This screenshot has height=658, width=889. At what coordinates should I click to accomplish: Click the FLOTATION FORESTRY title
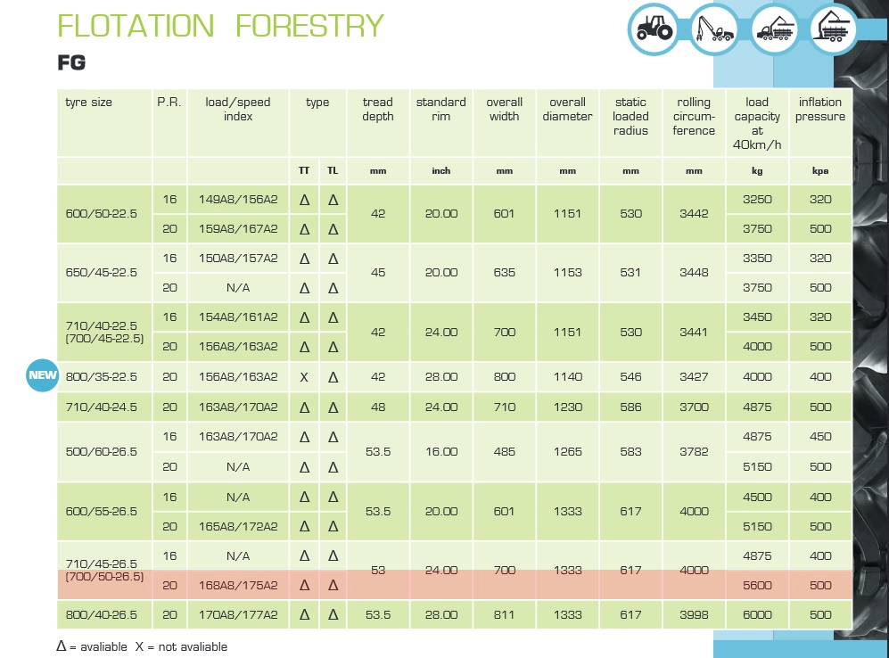(x=220, y=26)
